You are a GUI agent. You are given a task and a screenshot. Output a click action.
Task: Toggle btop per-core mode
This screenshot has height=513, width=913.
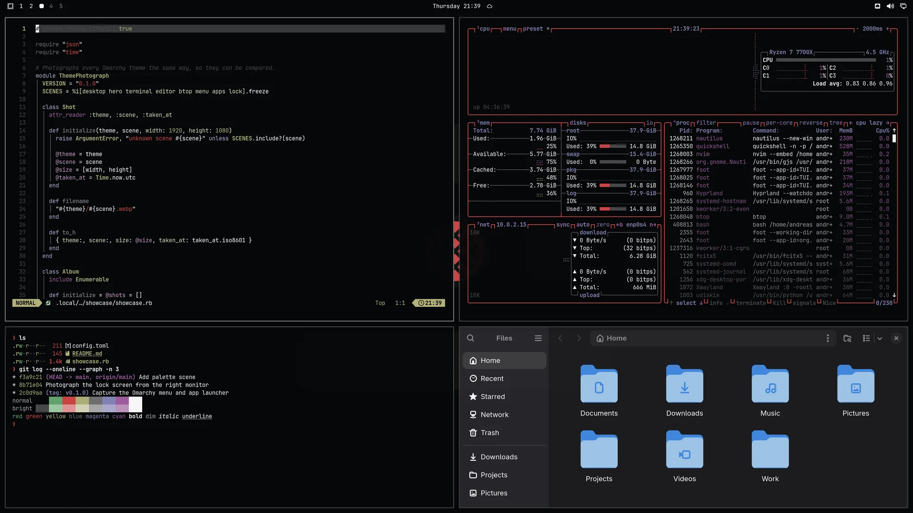pos(779,123)
